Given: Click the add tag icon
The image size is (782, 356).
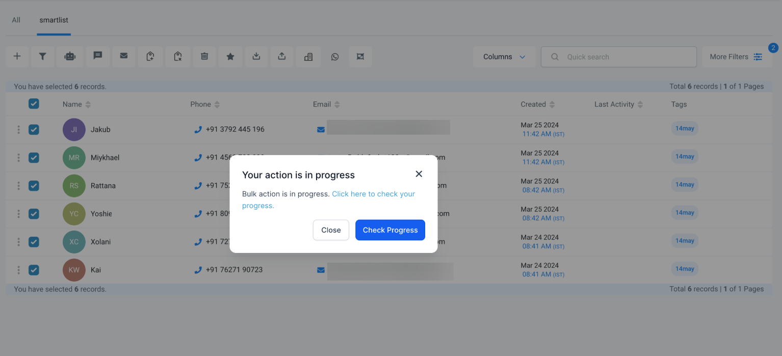Looking at the screenshot, I should (150, 57).
